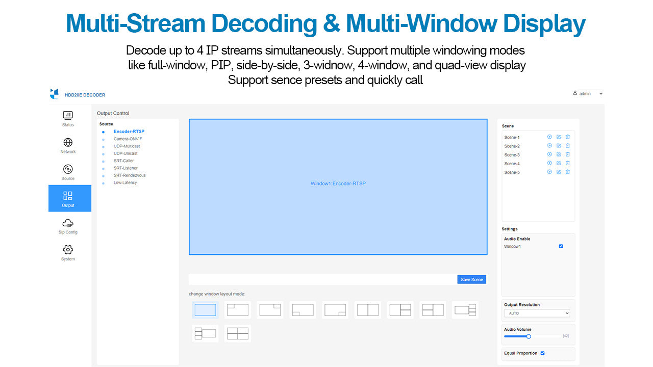Play the Scene-4 preset

click(x=549, y=163)
